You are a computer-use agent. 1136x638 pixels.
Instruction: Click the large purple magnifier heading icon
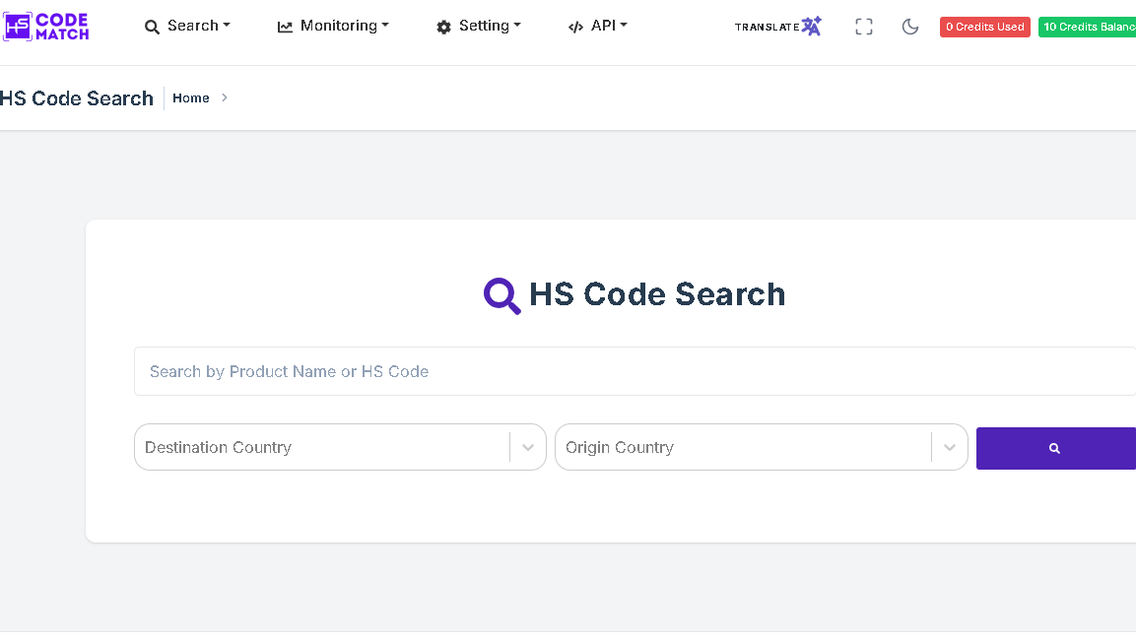[501, 294]
